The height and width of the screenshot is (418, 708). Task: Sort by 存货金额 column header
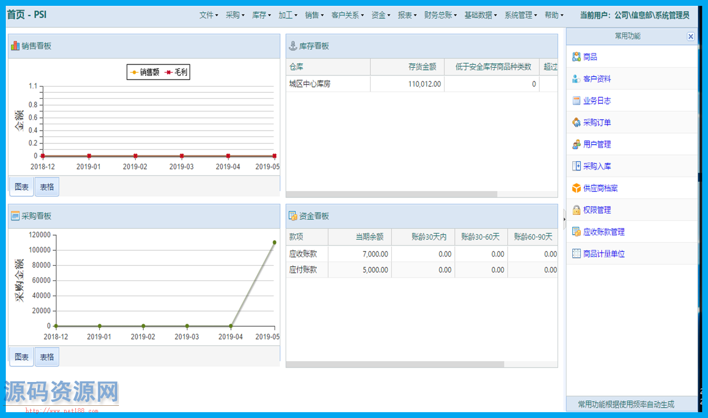(x=407, y=67)
